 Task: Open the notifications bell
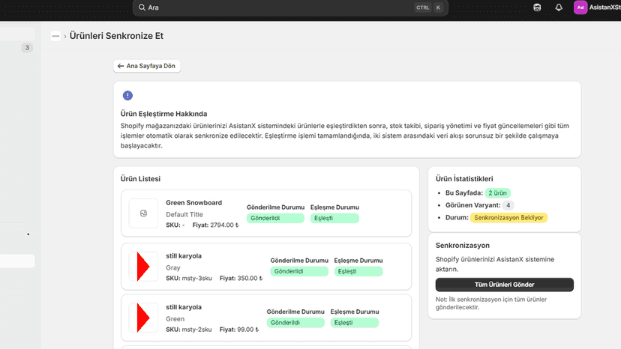click(559, 7)
